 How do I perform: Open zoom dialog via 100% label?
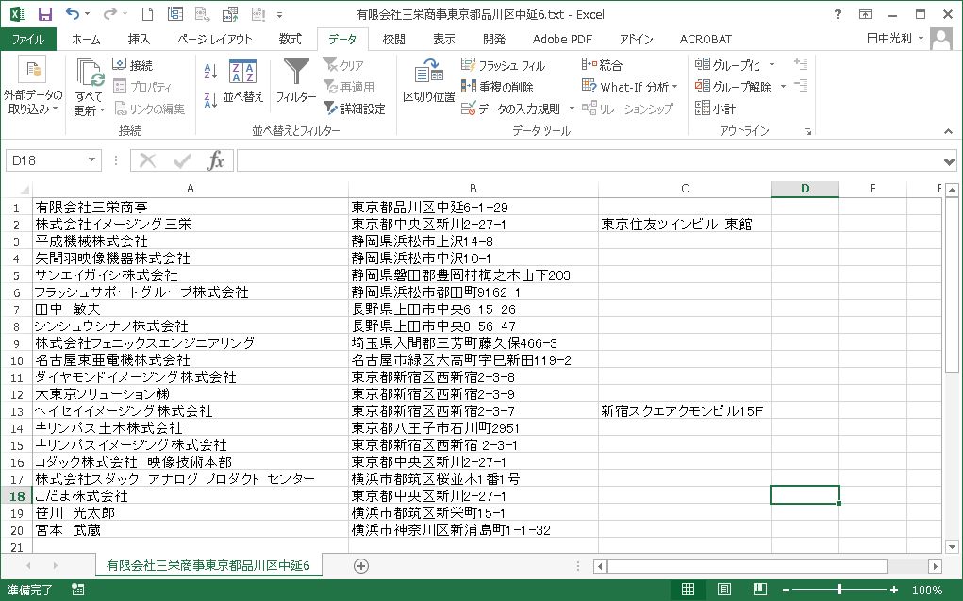[x=927, y=590]
